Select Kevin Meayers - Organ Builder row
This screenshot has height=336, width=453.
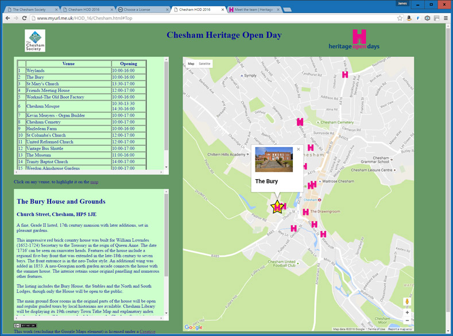pos(82,115)
